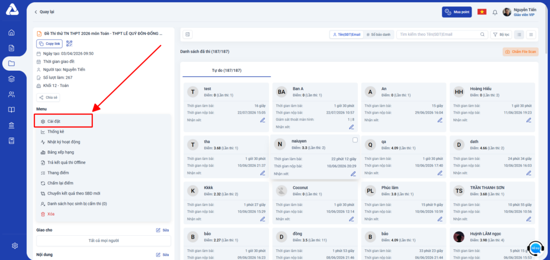Click the Chia sẻ share button
Screen dimensions: 550x260
(x=48, y=98)
